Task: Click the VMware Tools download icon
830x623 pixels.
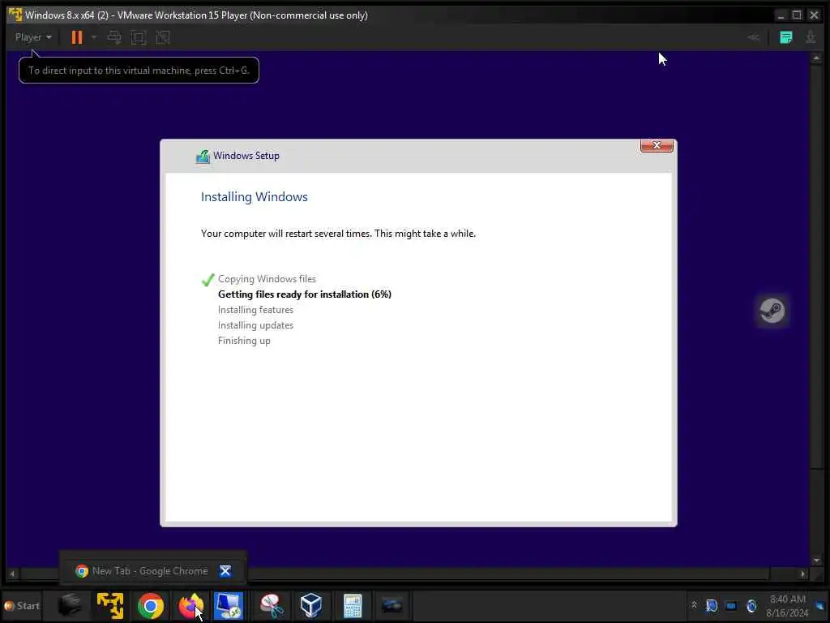Action: pos(811,37)
